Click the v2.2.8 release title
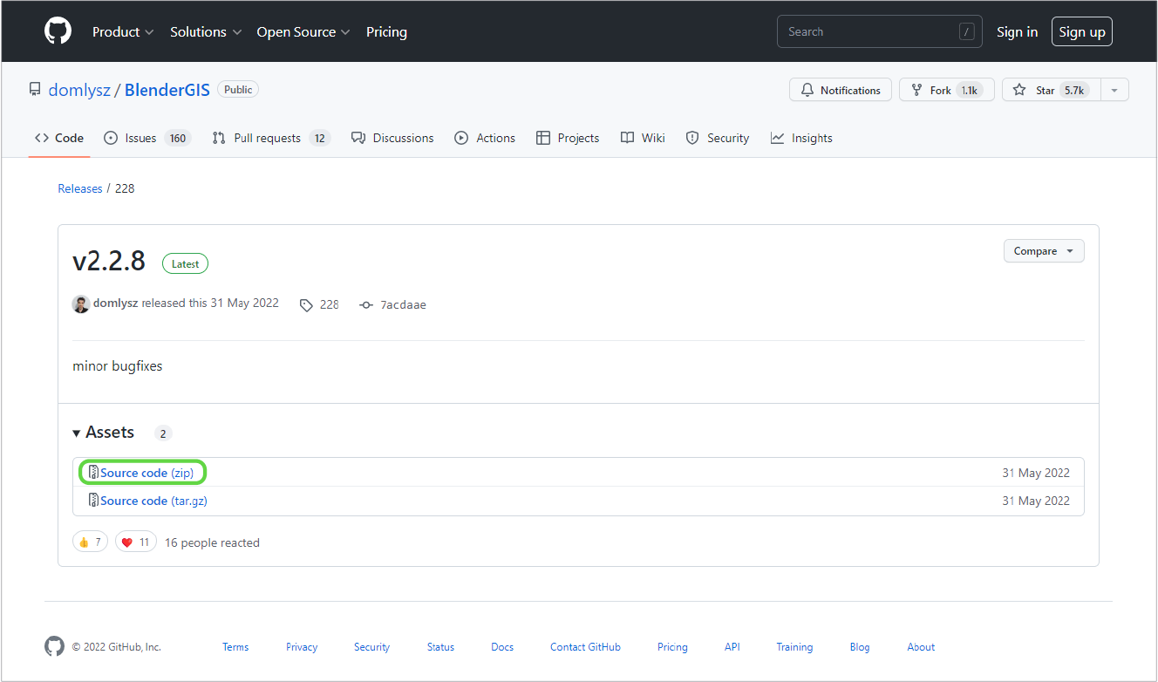1158x682 pixels. [x=109, y=261]
